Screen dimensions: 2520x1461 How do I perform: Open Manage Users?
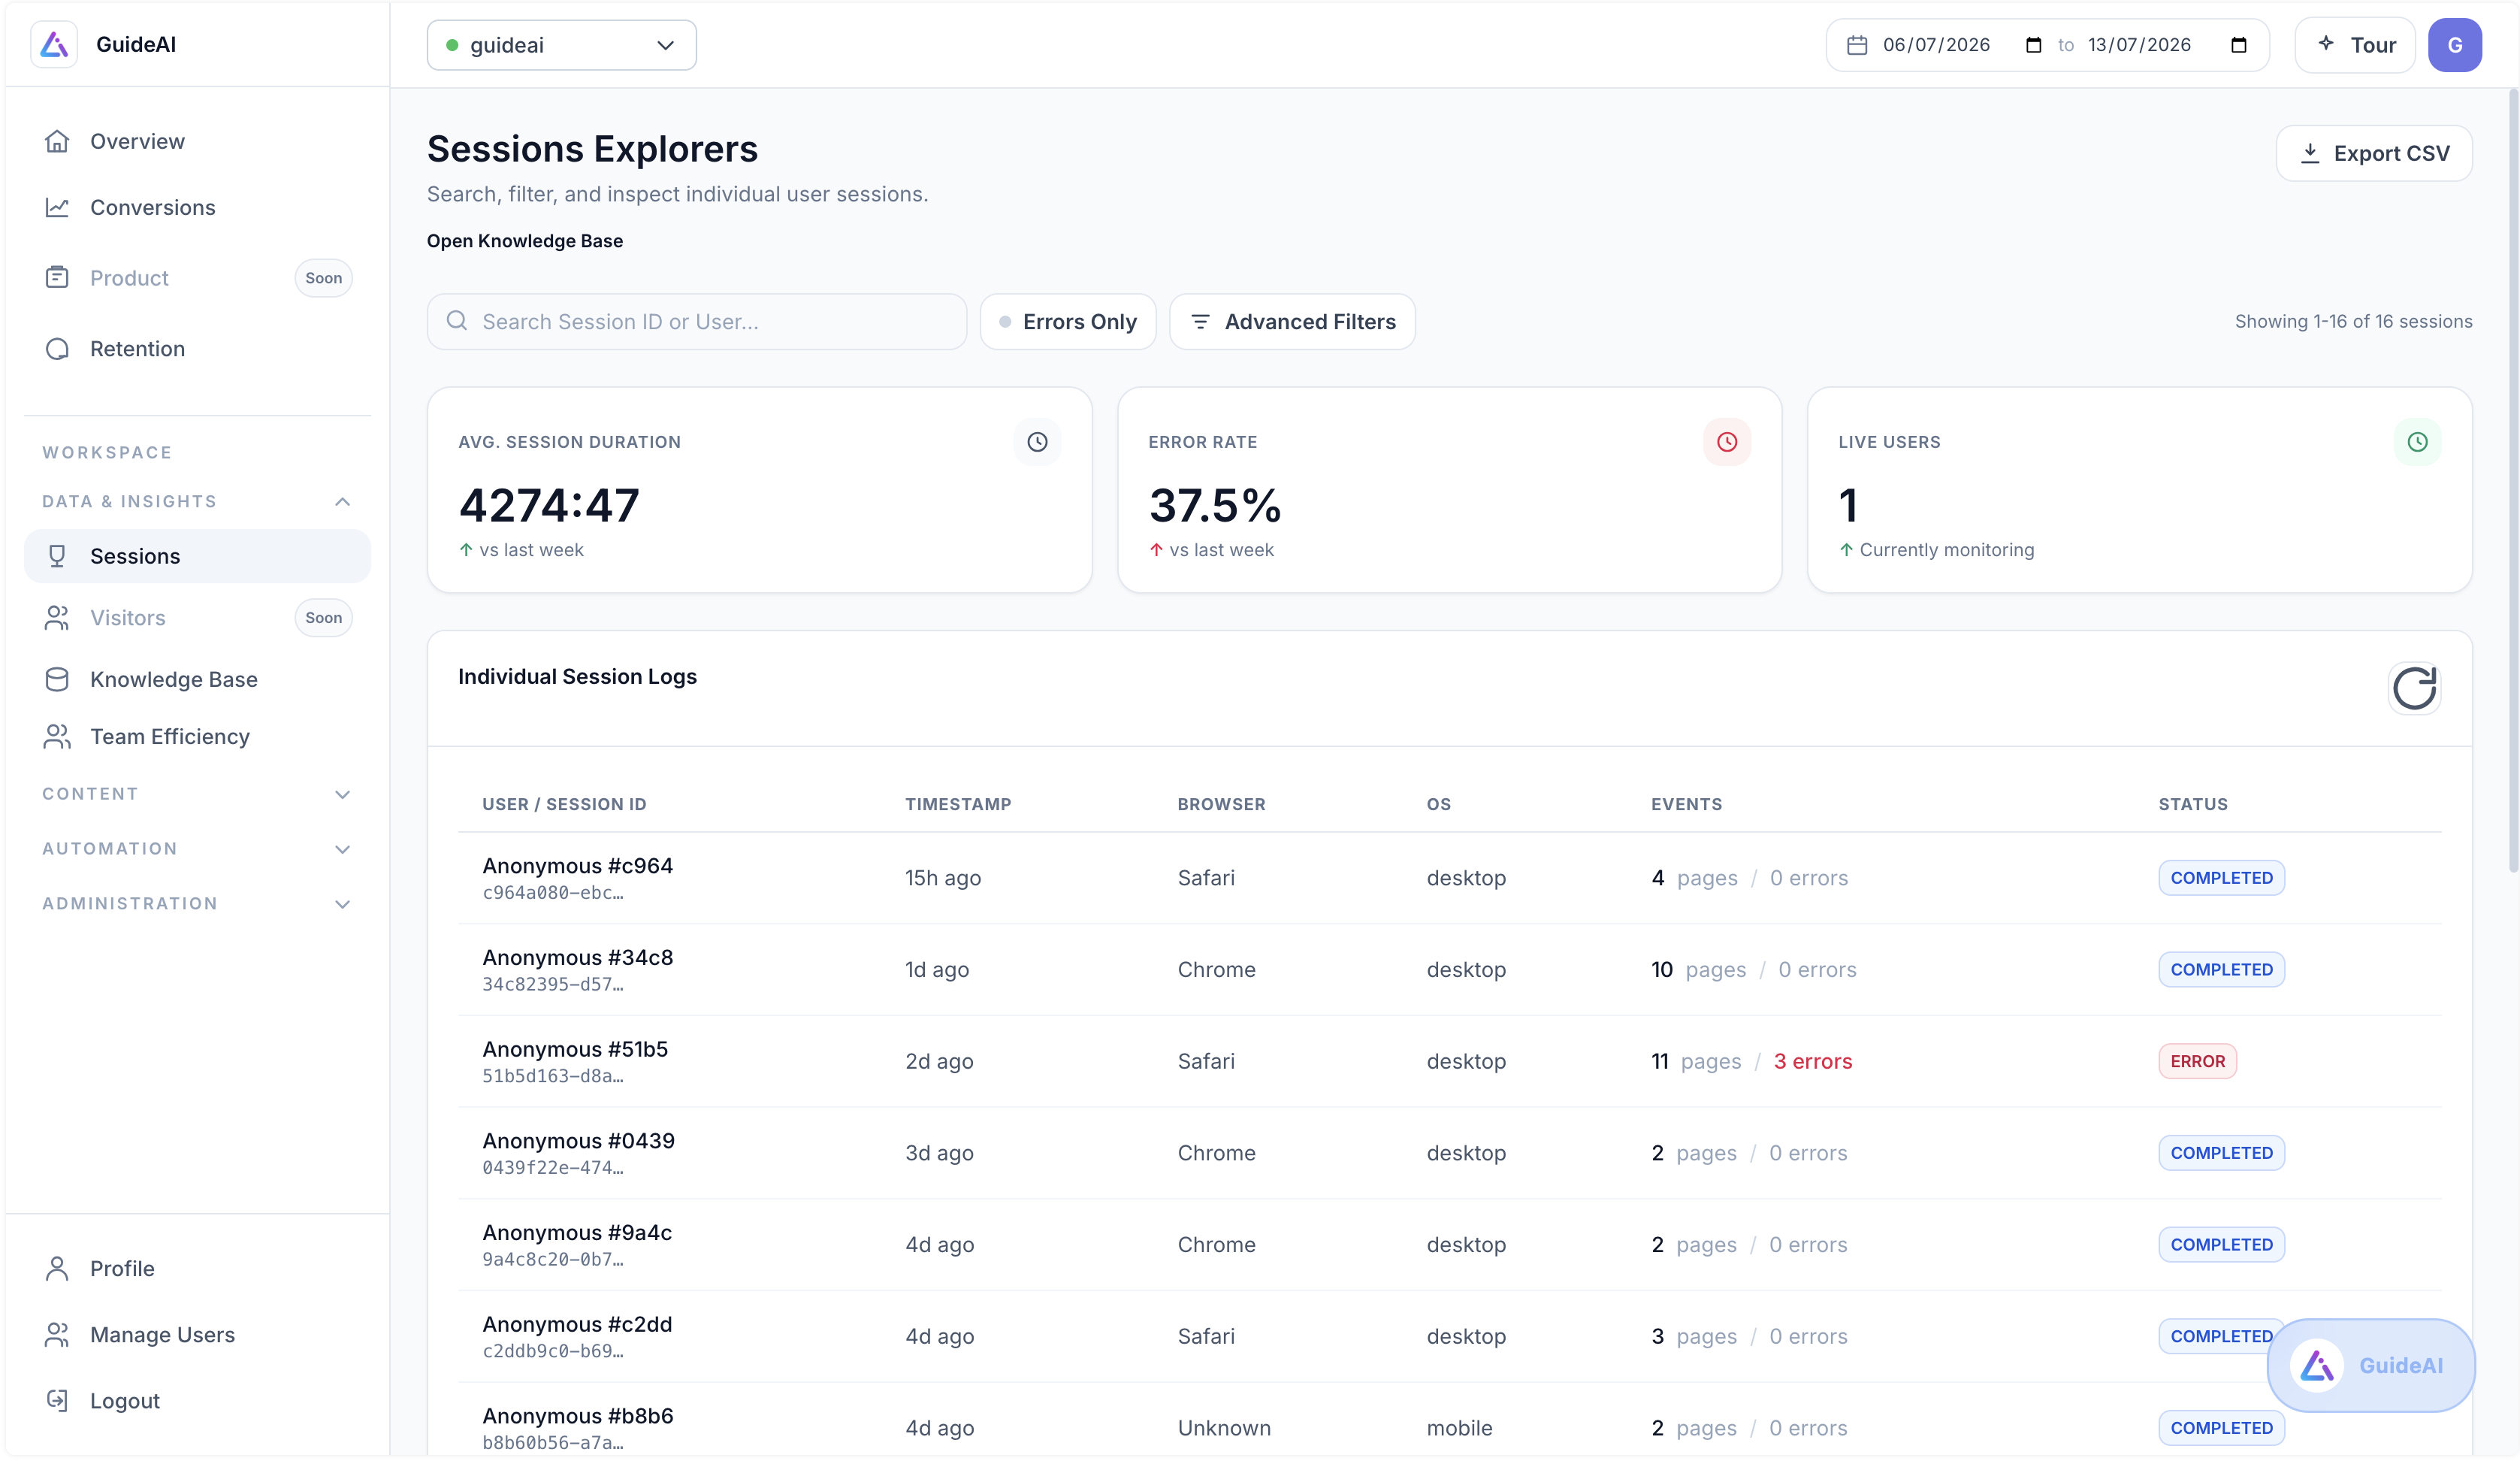(197, 1334)
